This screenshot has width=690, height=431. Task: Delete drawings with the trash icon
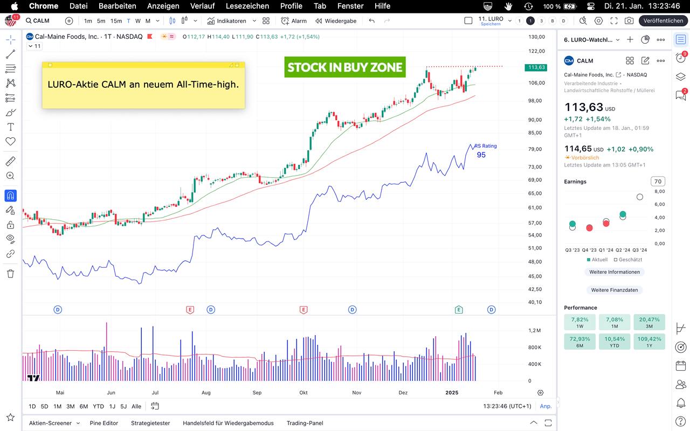(10, 274)
